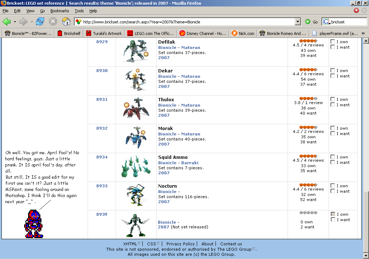
Task: Open the File menu
Action: [5, 11]
